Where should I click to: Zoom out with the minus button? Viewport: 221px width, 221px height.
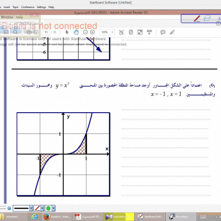pos(85,32)
